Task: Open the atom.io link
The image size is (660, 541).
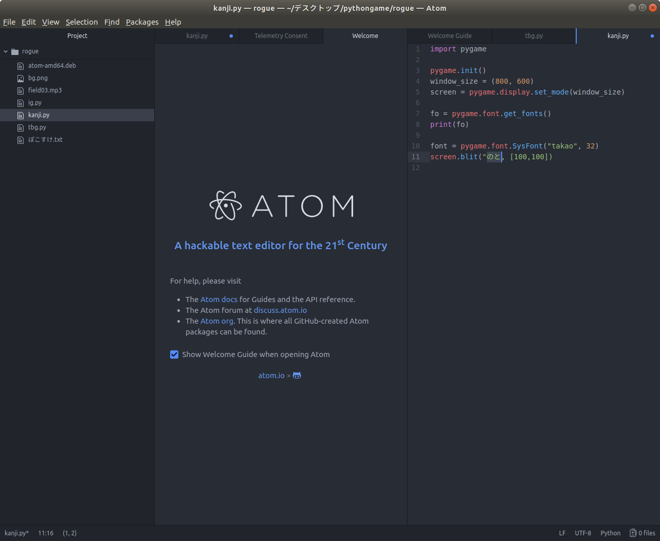Action: point(271,376)
